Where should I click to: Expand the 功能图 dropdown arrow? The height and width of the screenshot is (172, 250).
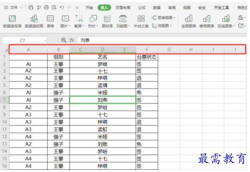point(129,26)
